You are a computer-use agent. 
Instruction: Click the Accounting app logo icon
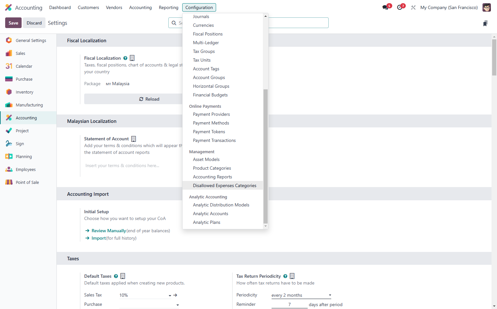pos(8,7)
